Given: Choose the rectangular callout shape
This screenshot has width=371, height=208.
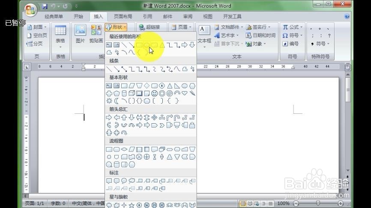Looking at the screenshot, I should pyautogui.click(x=109, y=181).
